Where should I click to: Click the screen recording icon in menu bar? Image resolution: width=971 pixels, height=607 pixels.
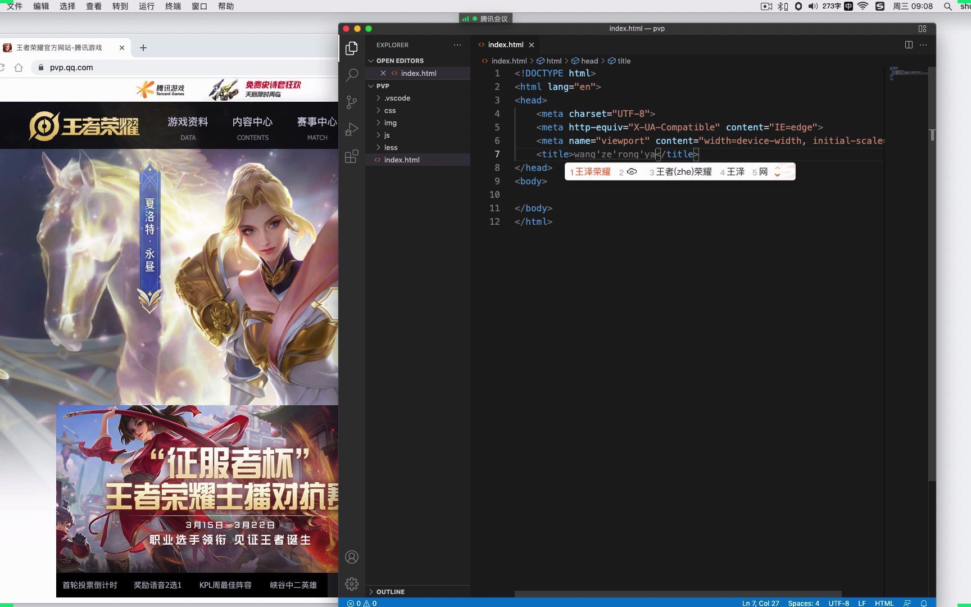point(766,6)
